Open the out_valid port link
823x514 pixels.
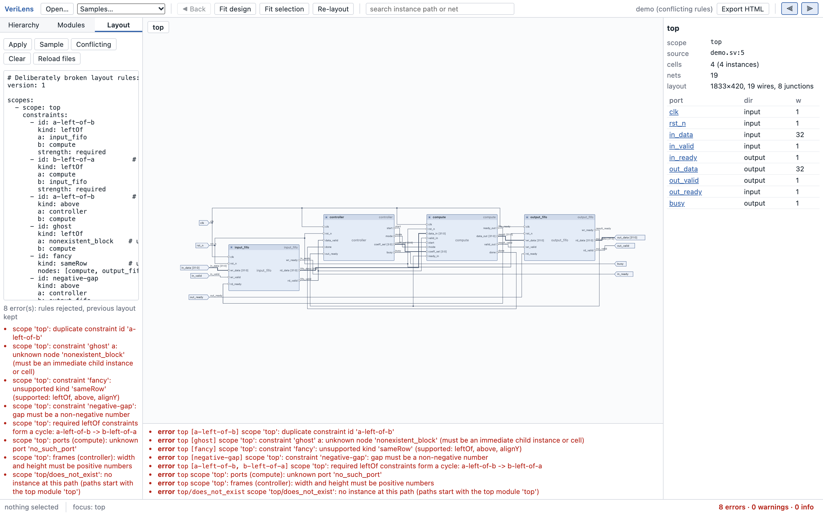(684, 180)
